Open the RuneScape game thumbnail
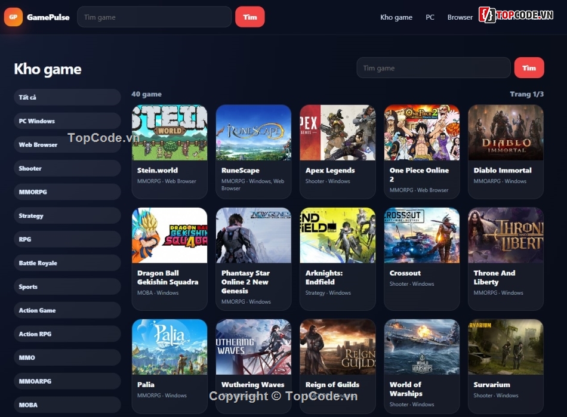This screenshot has width=567, height=417. tap(254, 132)
